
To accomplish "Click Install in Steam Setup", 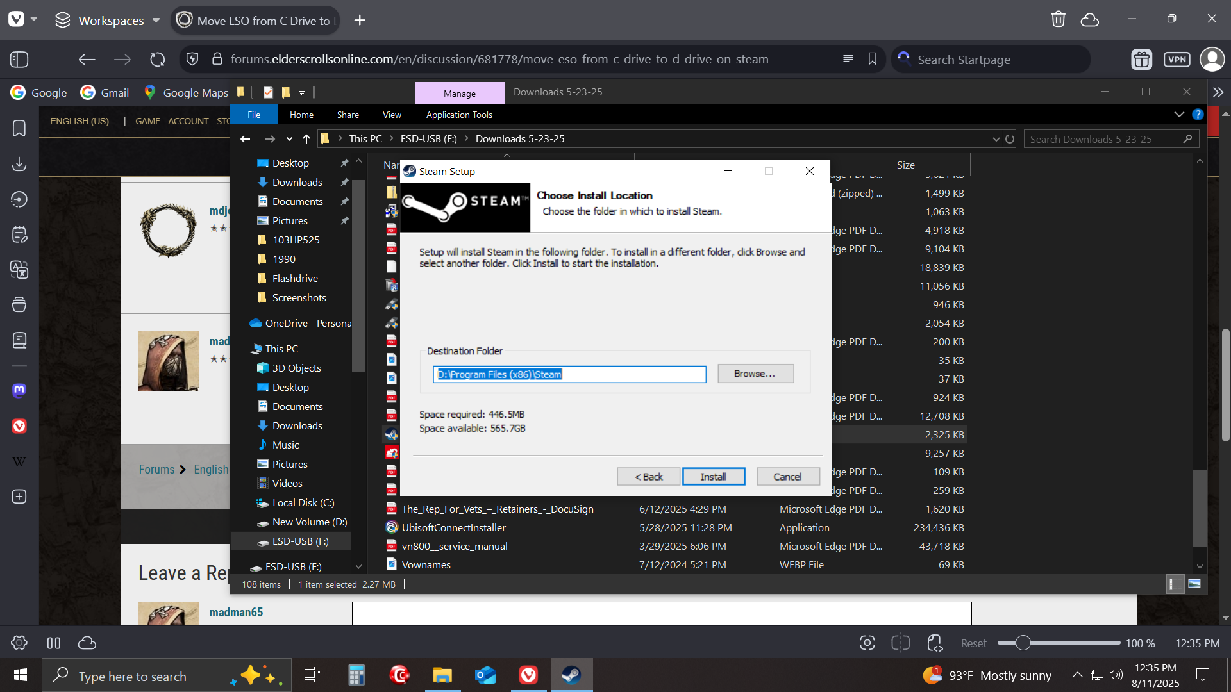I will pos(714,477).
